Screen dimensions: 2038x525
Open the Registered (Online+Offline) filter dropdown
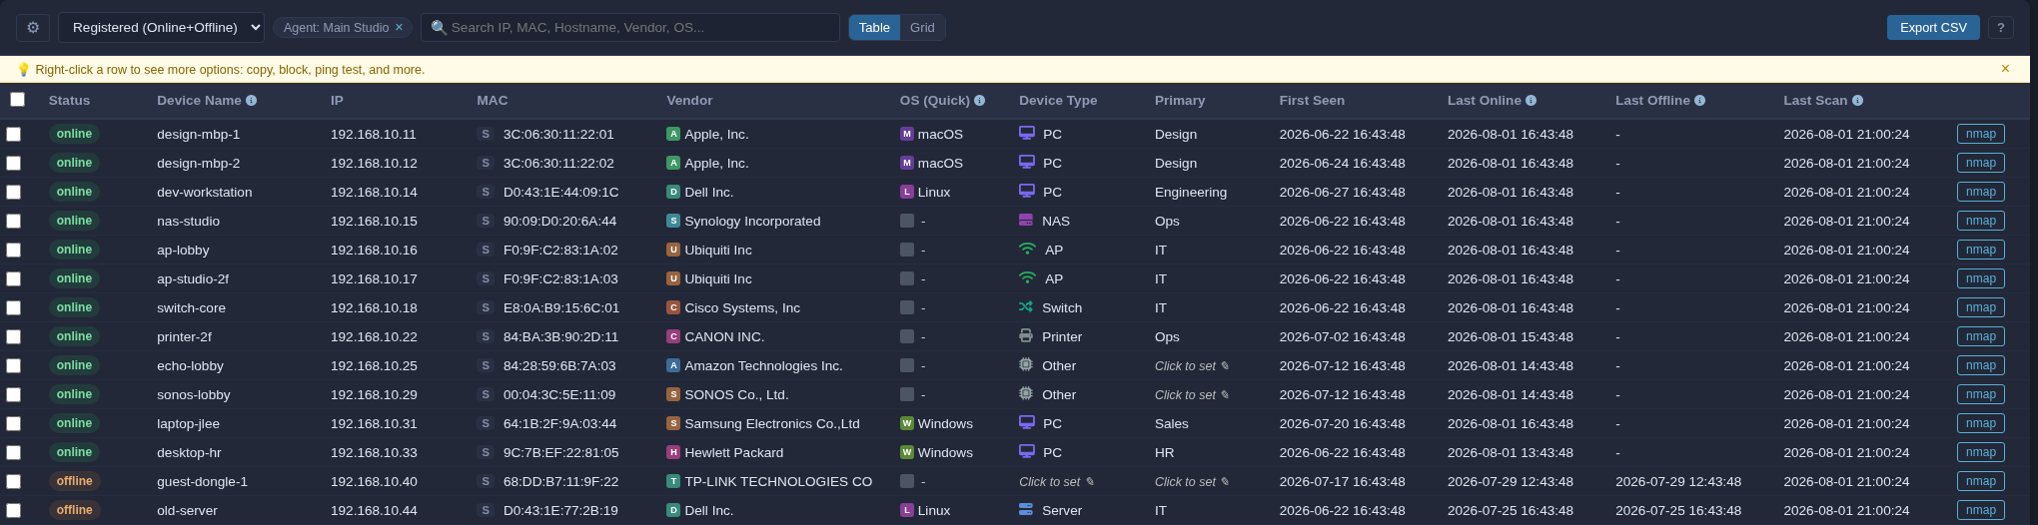pyautogui.click(x=161, y=27)
